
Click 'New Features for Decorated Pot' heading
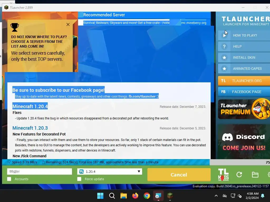tap(39, 134)
